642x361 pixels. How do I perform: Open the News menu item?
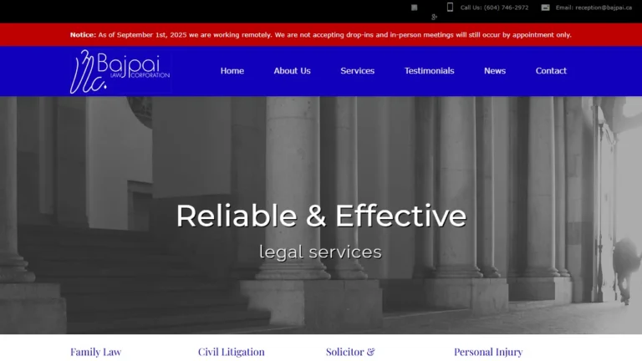click(495, 71)
